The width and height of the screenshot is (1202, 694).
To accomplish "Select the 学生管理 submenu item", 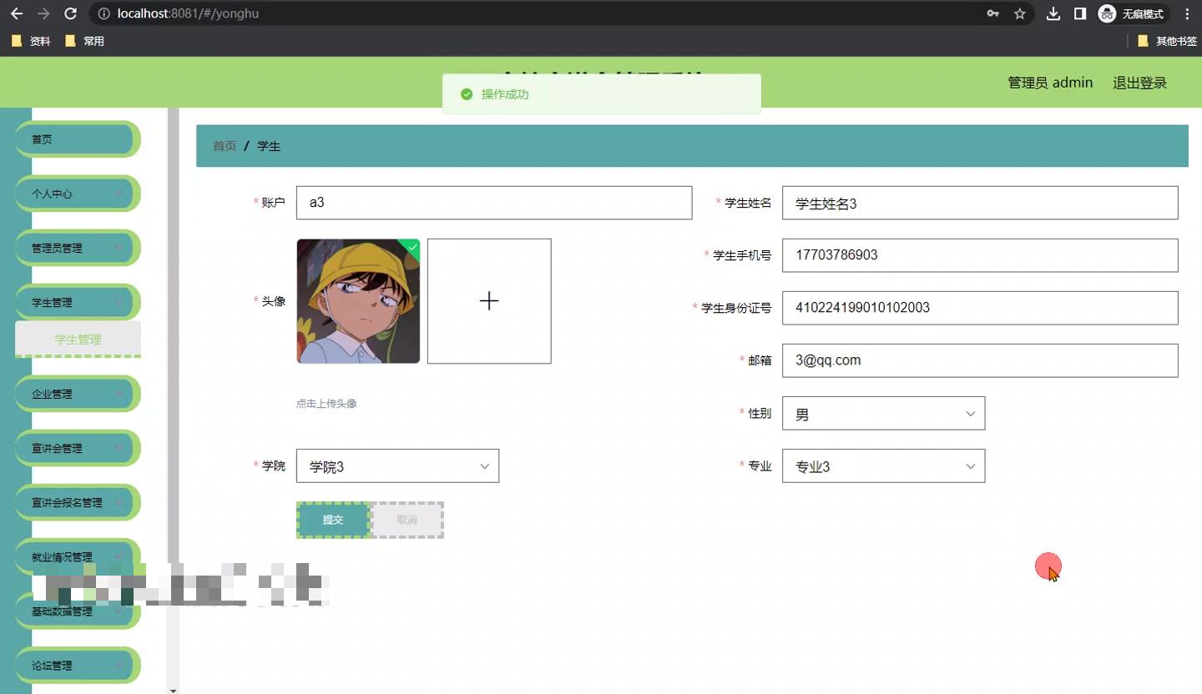I will [x=78, y=339].
